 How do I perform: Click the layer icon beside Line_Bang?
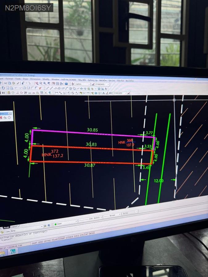[2, 231]
